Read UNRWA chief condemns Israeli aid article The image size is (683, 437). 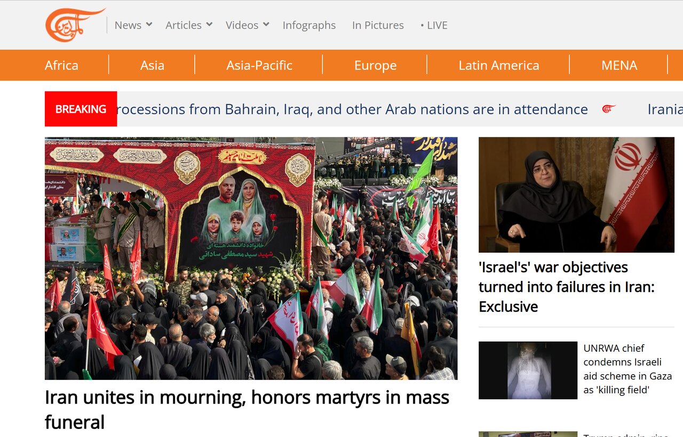pos(628,369)
